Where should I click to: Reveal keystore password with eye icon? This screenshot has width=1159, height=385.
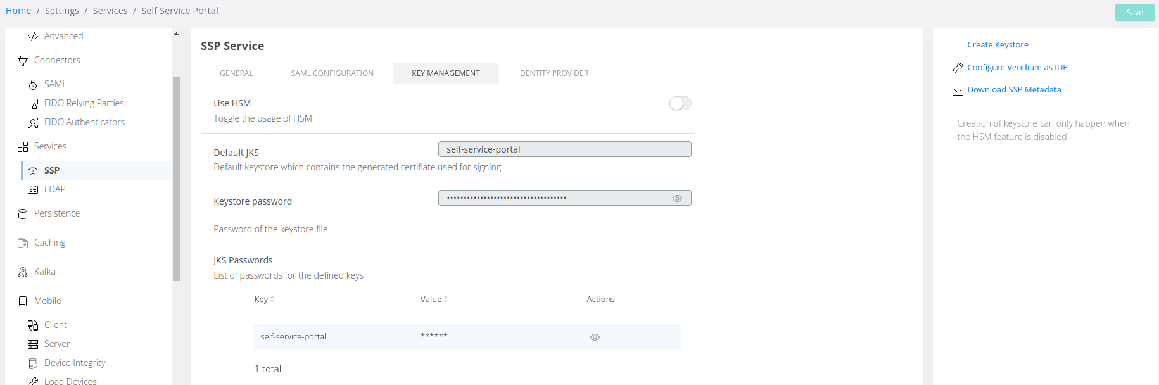tap(677, 199)
